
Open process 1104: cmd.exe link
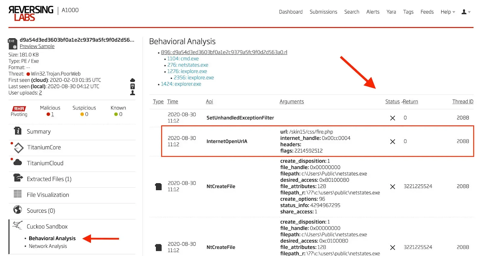[183, 59]
